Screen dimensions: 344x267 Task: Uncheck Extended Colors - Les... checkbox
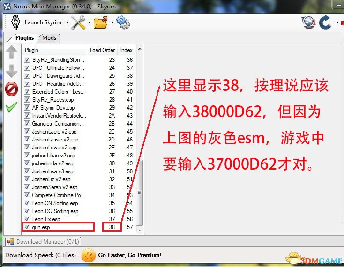(x=27, y=92)
